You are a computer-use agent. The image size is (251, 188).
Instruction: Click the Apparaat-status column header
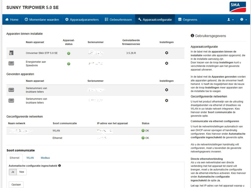[69, 42]
